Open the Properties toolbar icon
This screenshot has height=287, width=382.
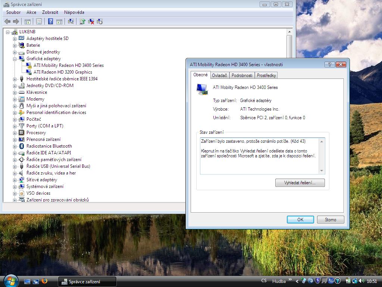[x=39, y=21]
